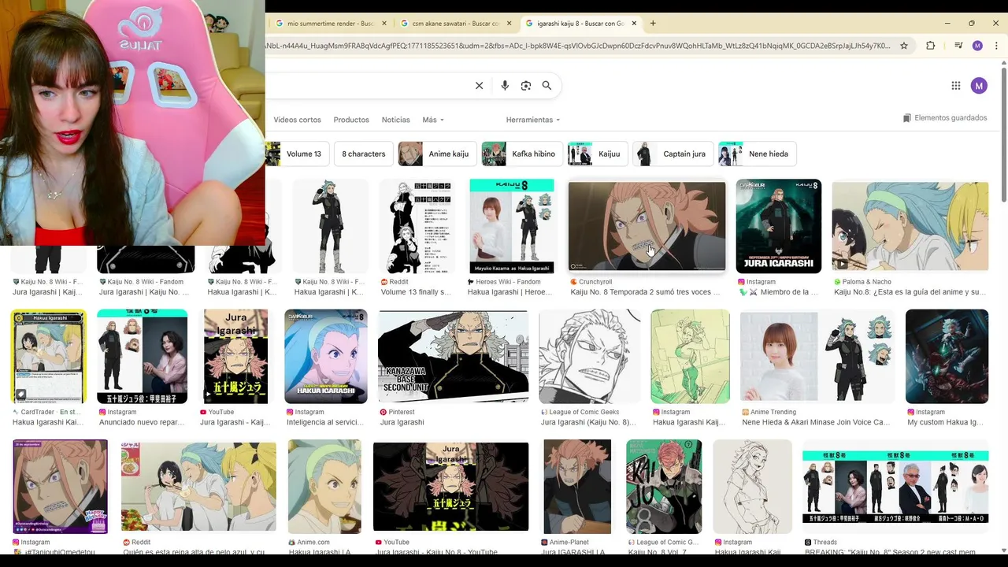Open the Chrome three-dot menu

click(996, 46)
